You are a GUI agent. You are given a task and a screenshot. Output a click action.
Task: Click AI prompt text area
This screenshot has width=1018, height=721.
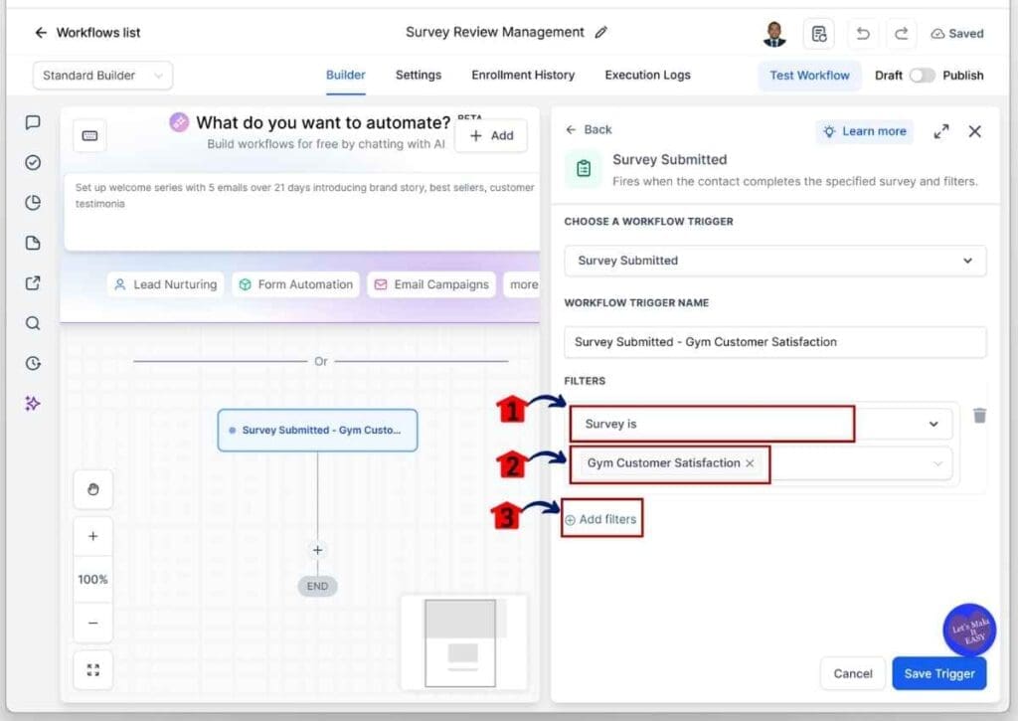[302, 212]
